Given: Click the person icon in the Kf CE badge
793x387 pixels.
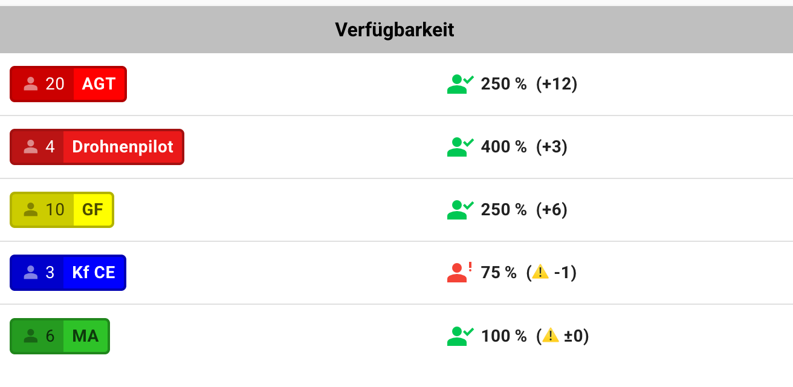Looking at the screenshot, I should 31,273.
